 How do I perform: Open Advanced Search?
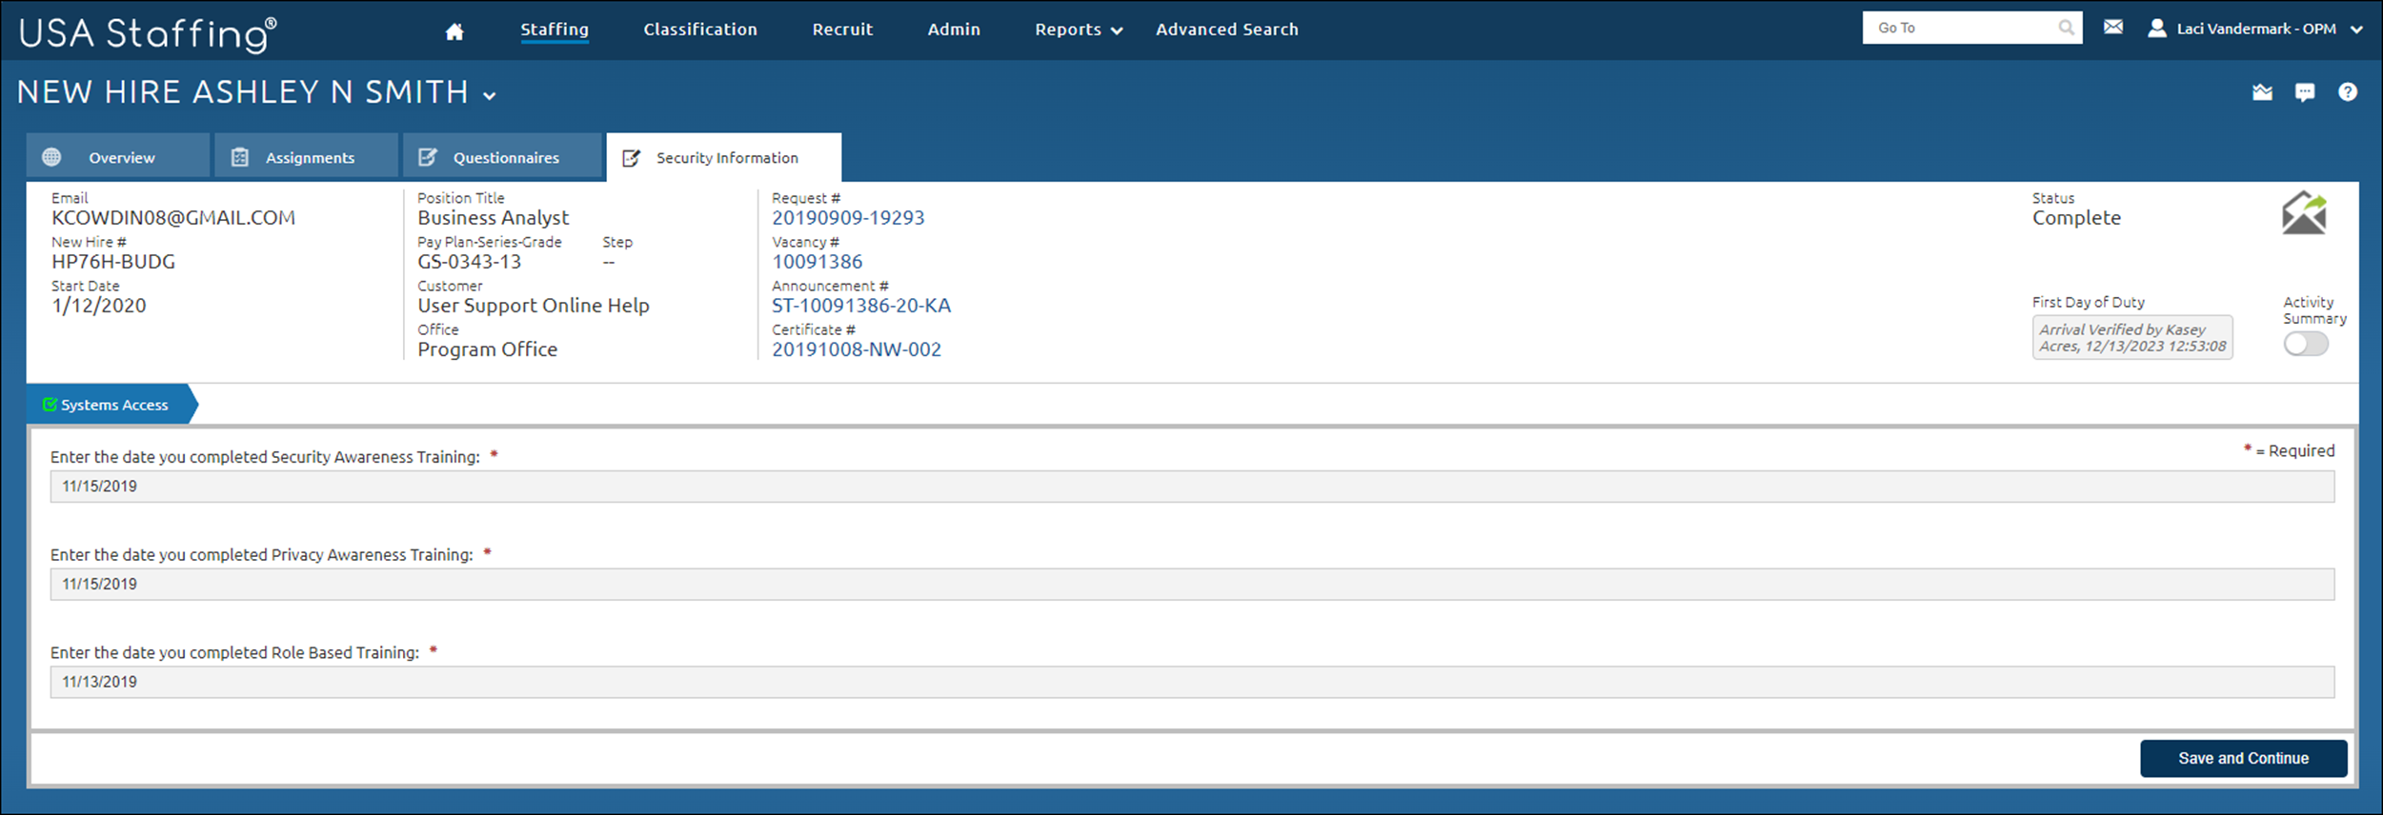pyautogui.click(x=1227, y=30)
